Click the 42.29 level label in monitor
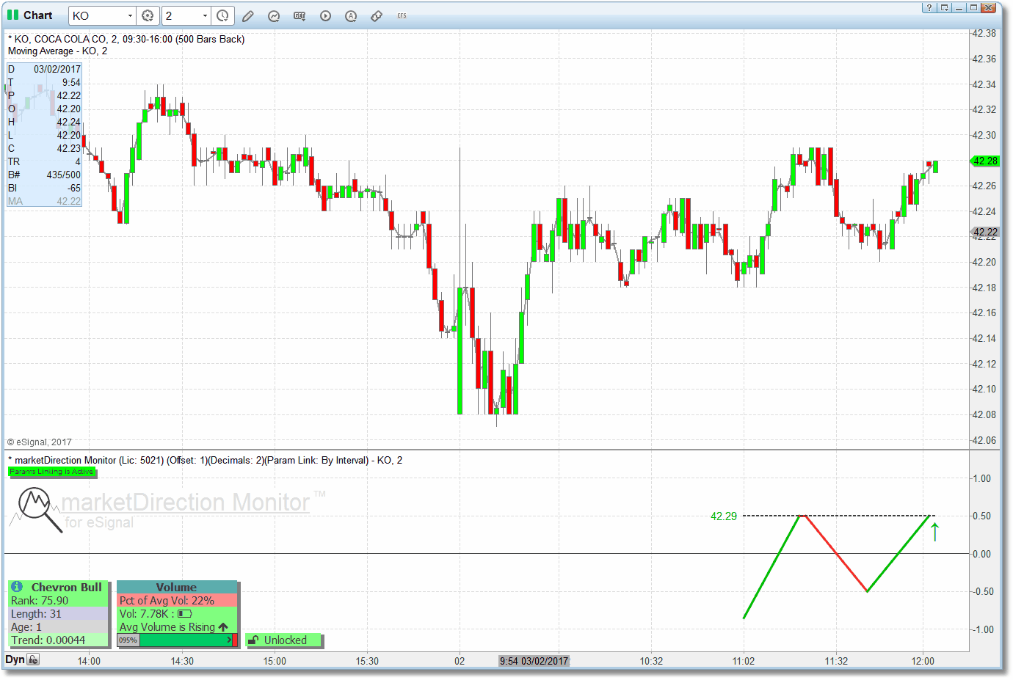This screenshot has height=680, width=1013. pos(723,516)
